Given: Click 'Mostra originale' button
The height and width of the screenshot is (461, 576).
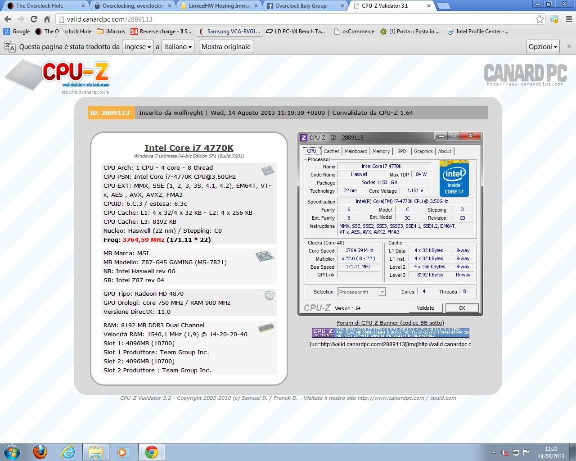Looking at the screenshot, I should click(226, 47).
